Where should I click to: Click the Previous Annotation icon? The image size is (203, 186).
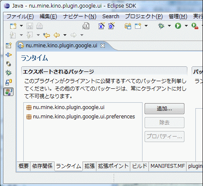30,35
